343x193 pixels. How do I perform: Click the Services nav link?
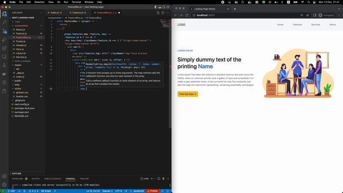[316, 25]
